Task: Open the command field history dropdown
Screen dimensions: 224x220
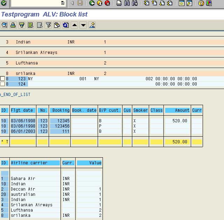Action: 63,3
